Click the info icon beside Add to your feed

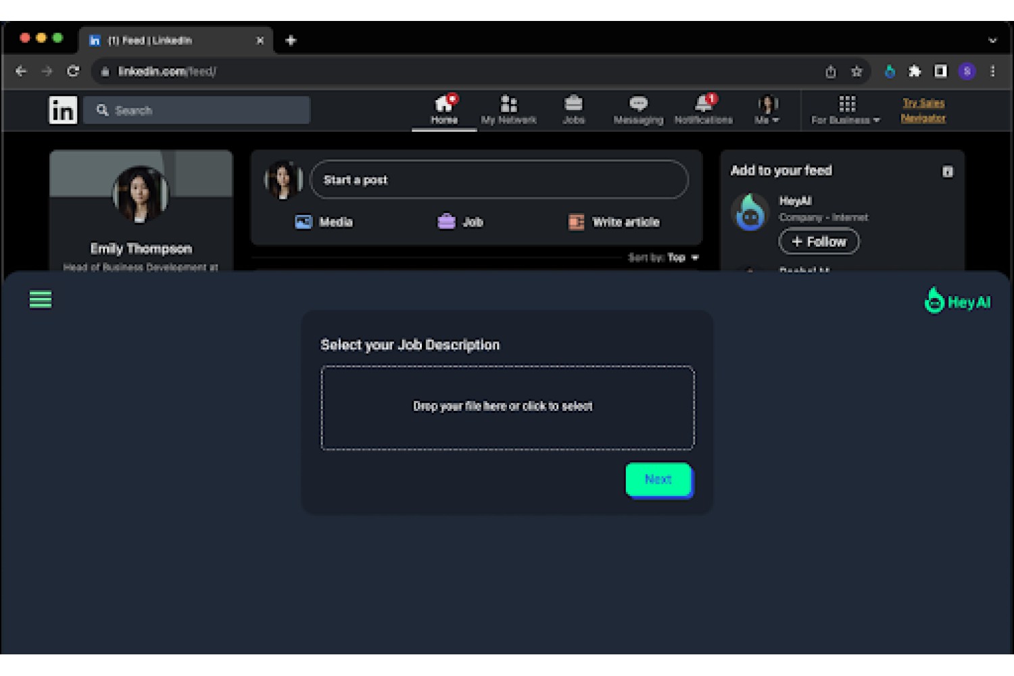948,172
